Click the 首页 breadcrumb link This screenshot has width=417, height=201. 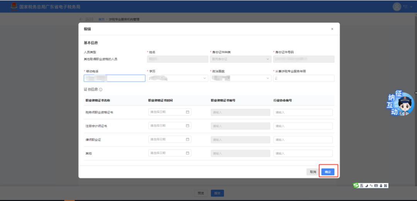101,19
